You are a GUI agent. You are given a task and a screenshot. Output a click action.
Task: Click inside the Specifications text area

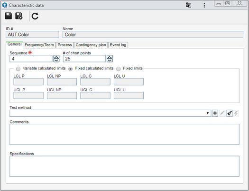pyautogui.click(x=124, y=166)
